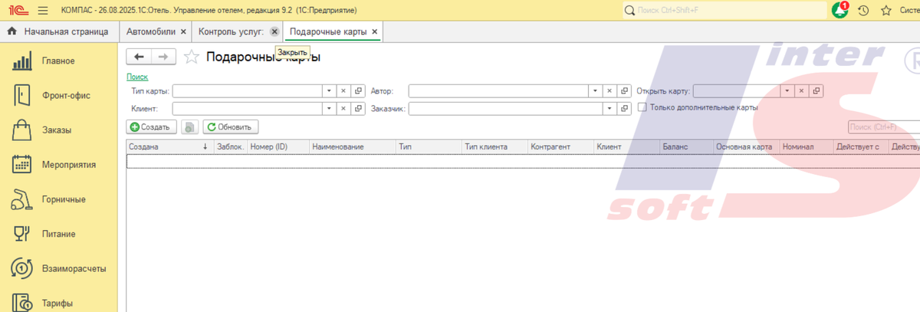
Task: Open the Тарифы section
Action: 58,303
